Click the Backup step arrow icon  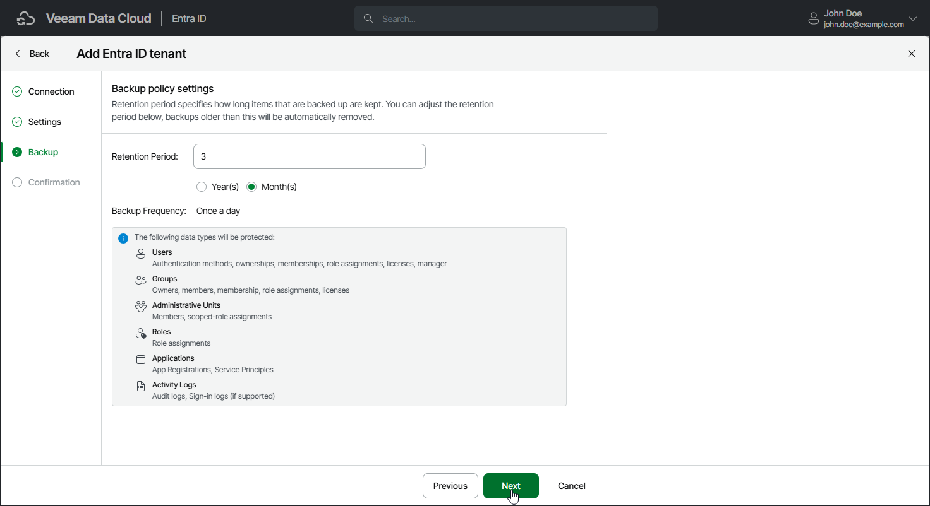(17, 152)
